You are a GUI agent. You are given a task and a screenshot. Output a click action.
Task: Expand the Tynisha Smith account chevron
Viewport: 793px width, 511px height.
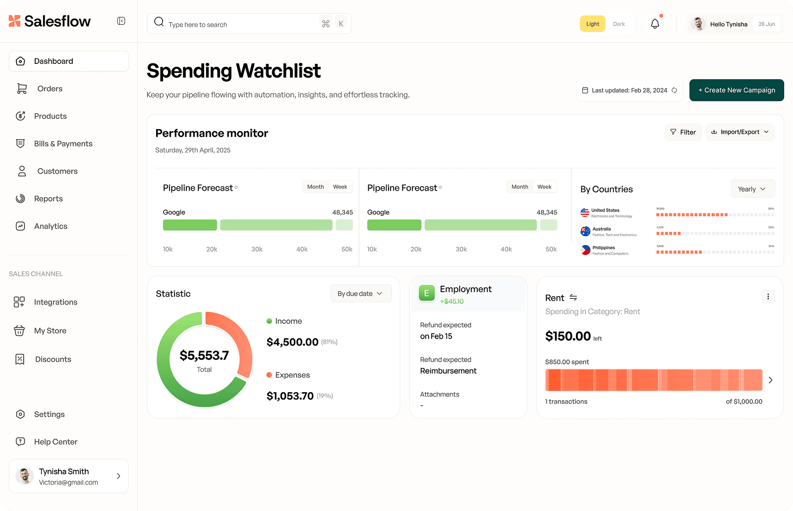point(118,476)
